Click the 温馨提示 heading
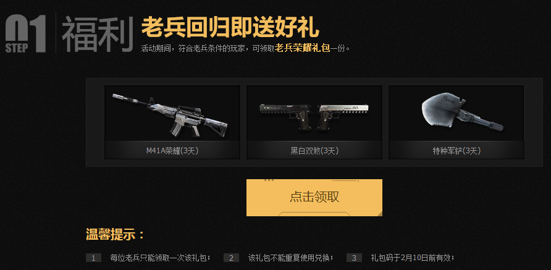551x270 pixels. click(116, 235)
